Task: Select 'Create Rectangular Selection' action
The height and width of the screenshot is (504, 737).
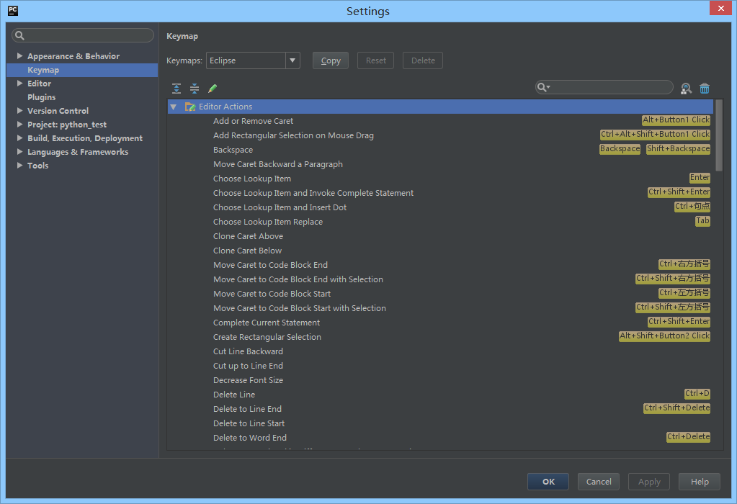Action: click(x=267, y=337)
